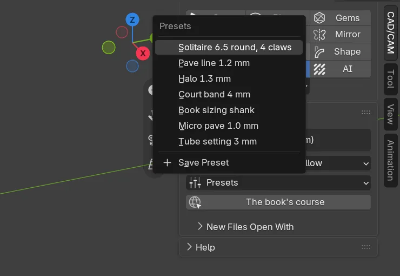Click the Help panel drag grip dots

coord(366,247)
